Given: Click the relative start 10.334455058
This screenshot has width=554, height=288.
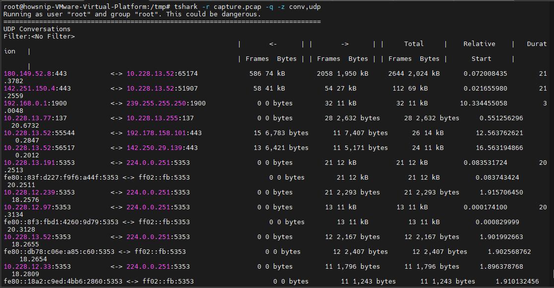Looking at the screenshot, I should pos(484,103).
